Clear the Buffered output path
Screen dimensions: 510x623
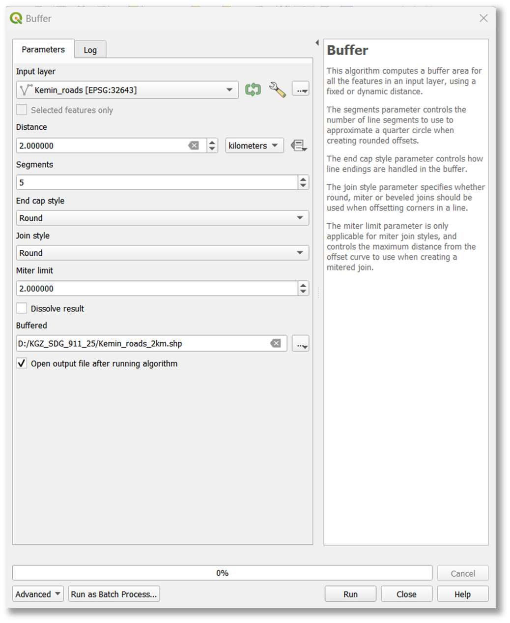pyautogui.click(x=276, y=343)
